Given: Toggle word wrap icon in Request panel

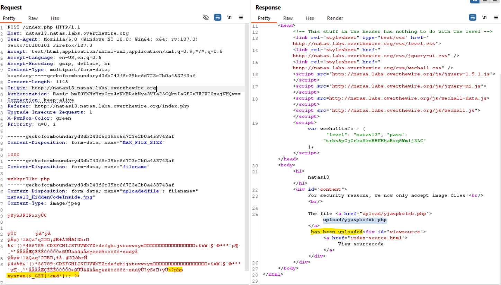Looking at the screenshot, I should pyautogui.click(x=217, y=17).
